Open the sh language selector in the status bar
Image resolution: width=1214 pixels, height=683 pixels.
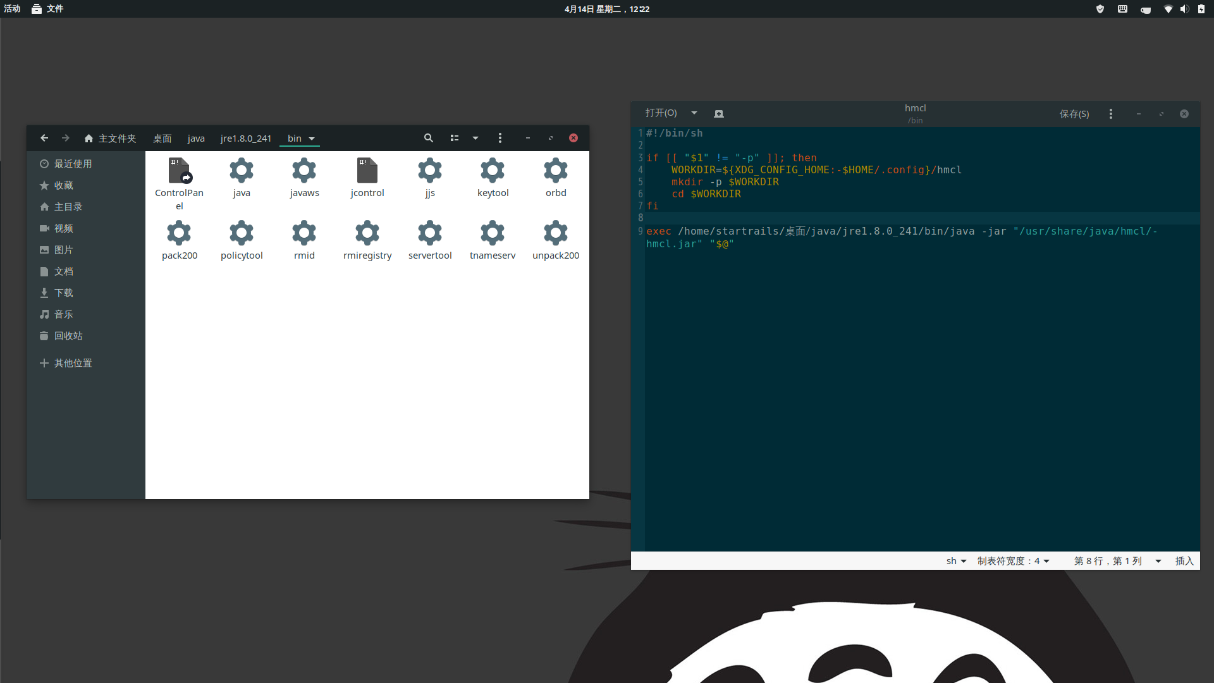pos(955,561)
